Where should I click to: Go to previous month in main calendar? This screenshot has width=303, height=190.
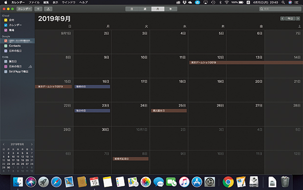(x=282, y=19)
